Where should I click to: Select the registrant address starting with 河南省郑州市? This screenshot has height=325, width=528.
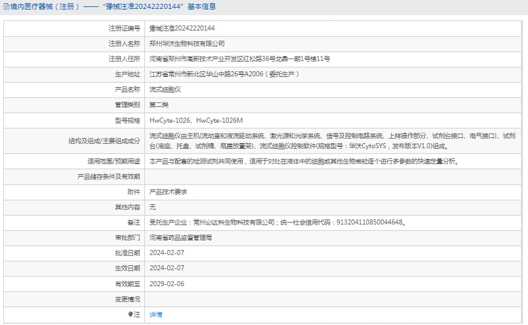click(x=239, y=59)
